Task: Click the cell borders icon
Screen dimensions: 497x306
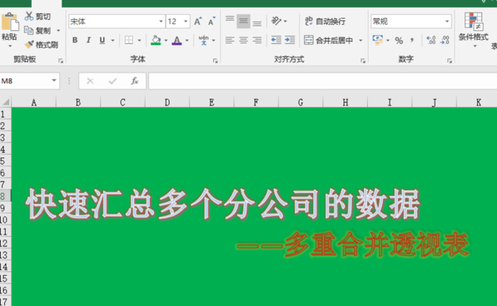Action: pos(129,40)
